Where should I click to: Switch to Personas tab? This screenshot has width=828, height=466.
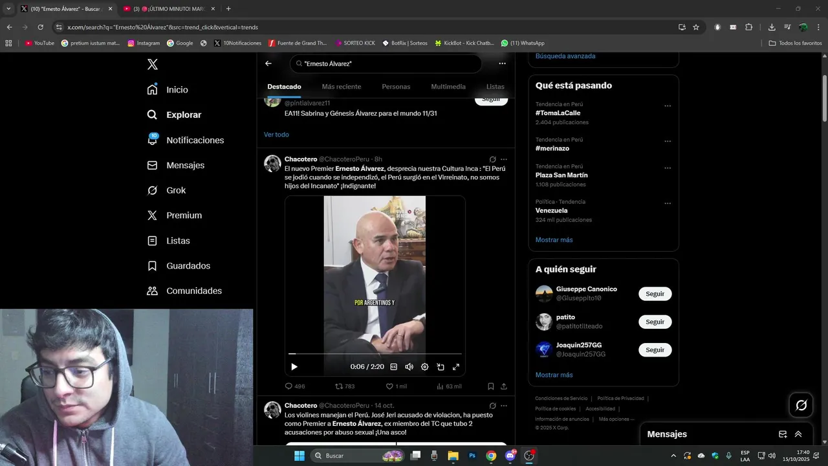click(x=396, y=87)
